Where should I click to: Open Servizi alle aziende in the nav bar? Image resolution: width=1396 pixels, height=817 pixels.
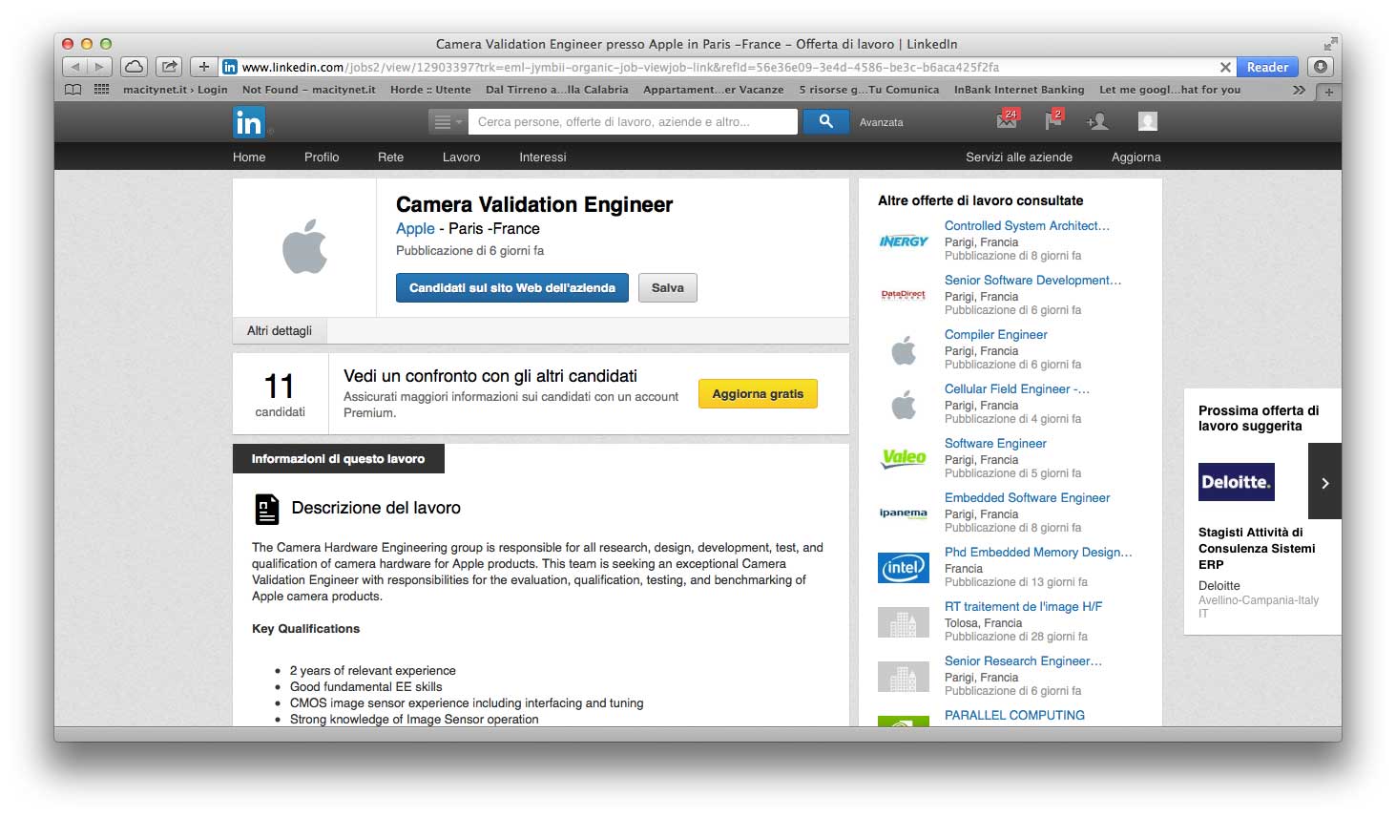click(1019, 157)
